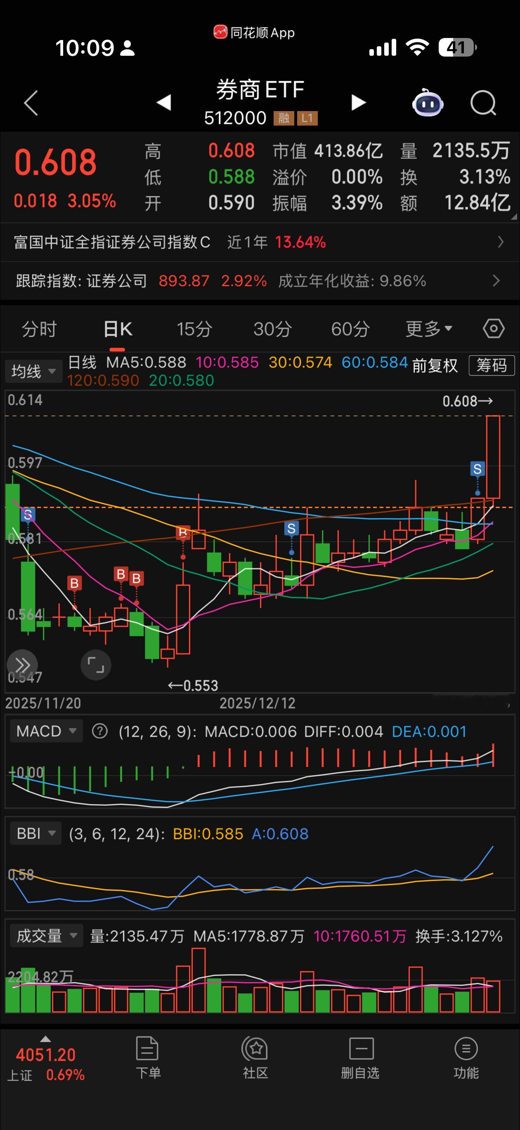This screenshot has height=1130, width=520.
Task: Expand tracking index row chevron
Action: [496, 281]
